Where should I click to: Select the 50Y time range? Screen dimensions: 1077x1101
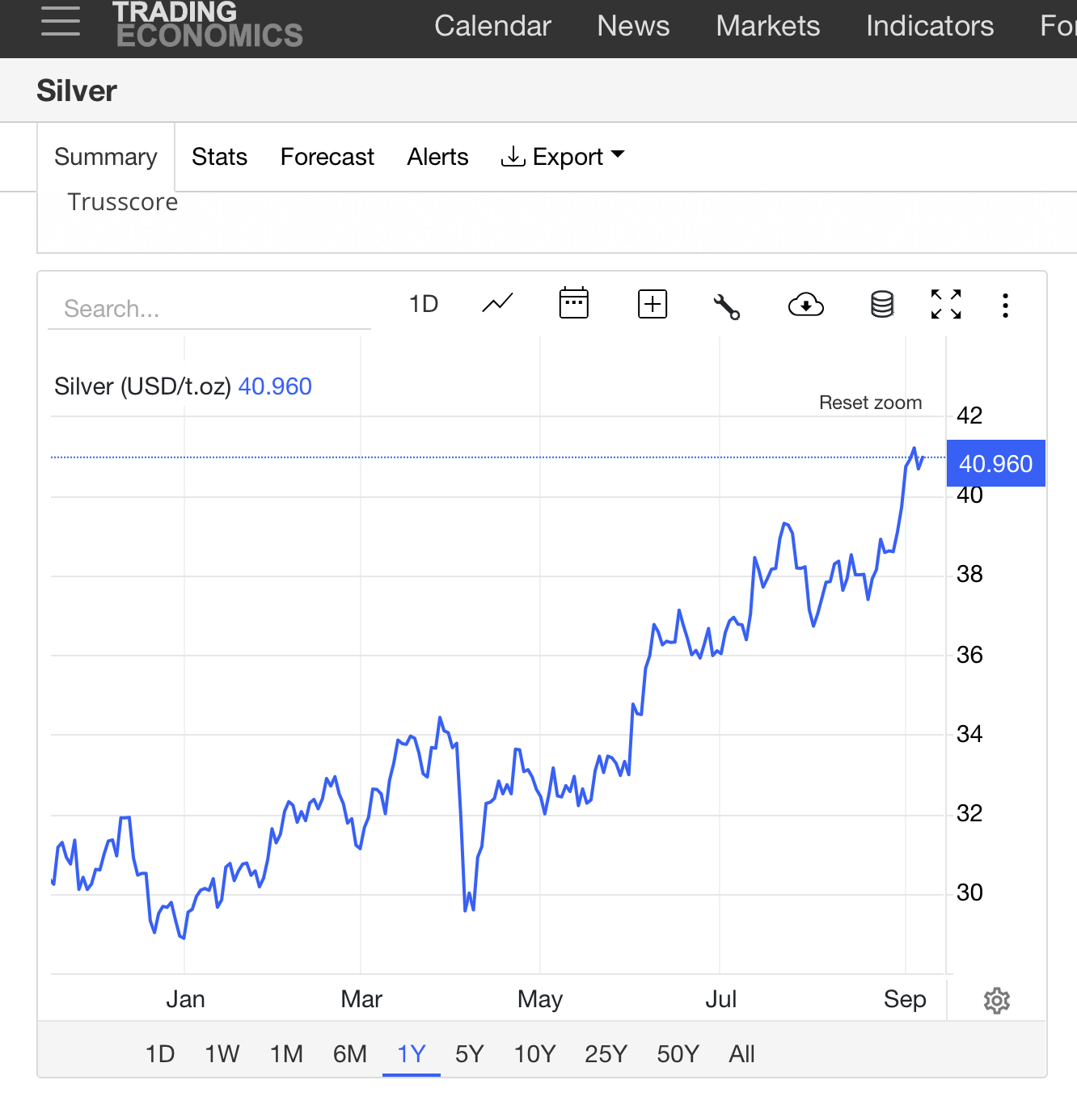(678, 1054)
